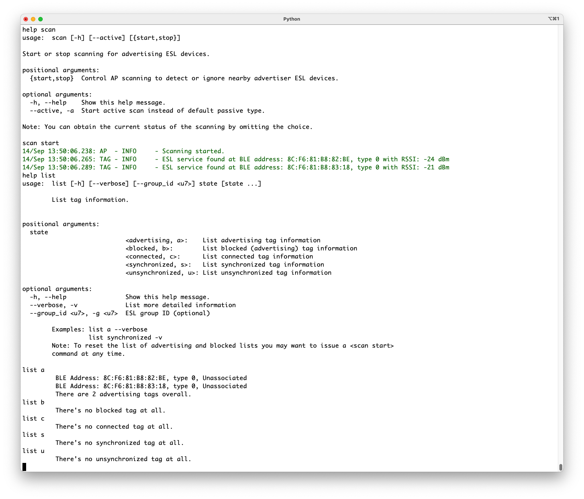The image size is (584, 499).
Task: Click the '<synchronized, s>:' help row
Action: (x=225, y=264)
